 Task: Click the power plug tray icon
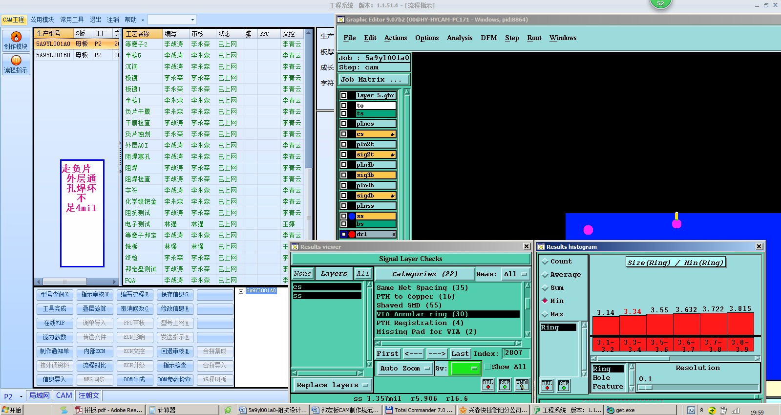coord(723,411)
